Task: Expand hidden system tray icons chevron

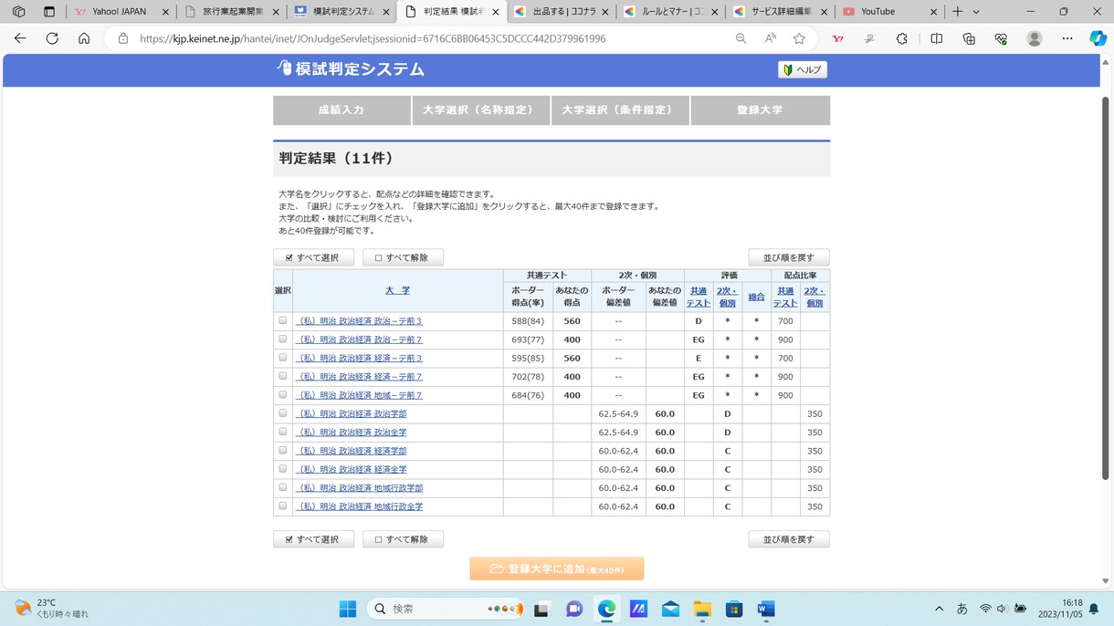Action: coord(939,609)
